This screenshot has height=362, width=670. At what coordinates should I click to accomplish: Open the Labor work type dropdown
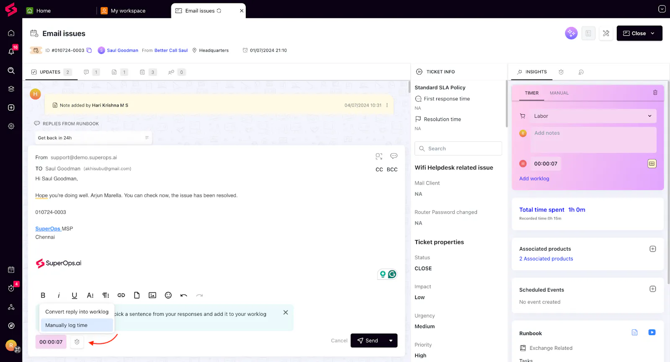pyautogui.click(x=593, y=116)
